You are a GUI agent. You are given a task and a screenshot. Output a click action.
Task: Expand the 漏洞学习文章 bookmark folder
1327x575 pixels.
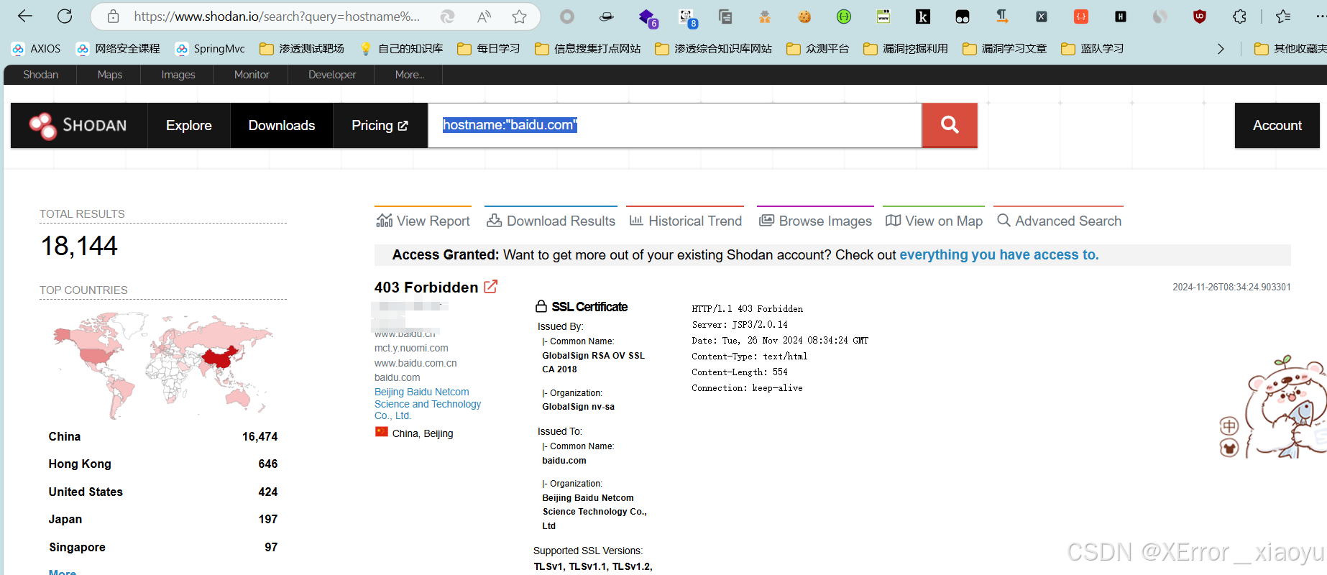(1005, 48)
